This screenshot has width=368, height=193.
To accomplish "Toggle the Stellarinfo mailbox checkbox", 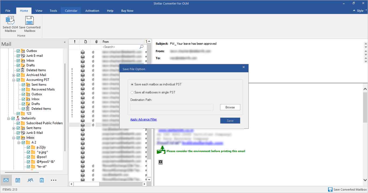I will [13, 118].
